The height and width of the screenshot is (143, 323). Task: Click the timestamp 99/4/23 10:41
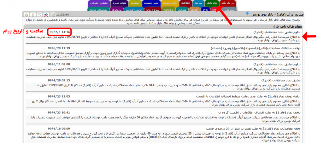59,112
